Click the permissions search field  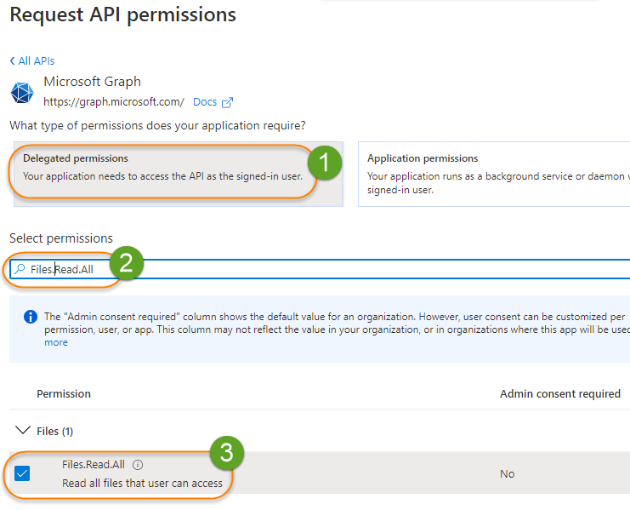click(x=320, y=269)
